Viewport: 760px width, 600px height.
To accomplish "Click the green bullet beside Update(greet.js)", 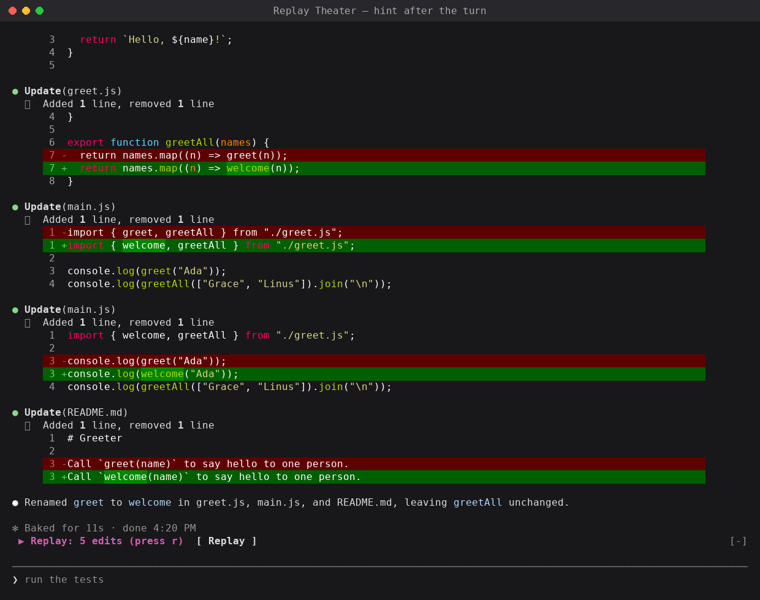I will (15, 91).
